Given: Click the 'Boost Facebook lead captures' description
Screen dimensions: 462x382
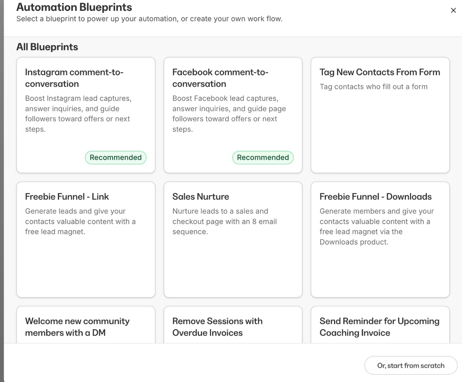Looking at the screenshot, I should pyautogui.click(x=229, y=114).
